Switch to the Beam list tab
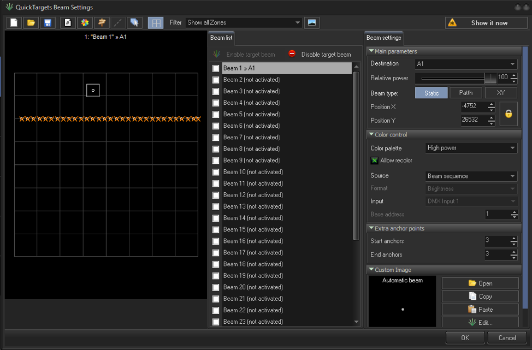532x350 pixels. click(x=221, y=38)
